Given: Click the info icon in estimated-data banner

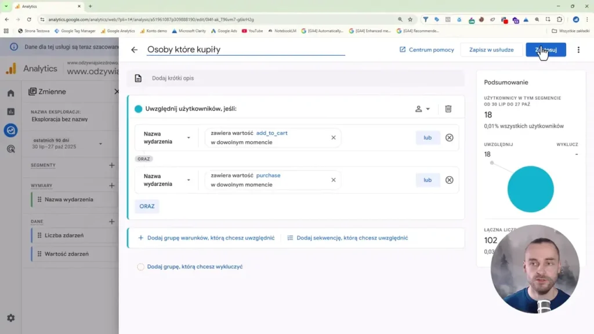Looking at the screenshot, I should pyautogui.click(x=14, y=47).
